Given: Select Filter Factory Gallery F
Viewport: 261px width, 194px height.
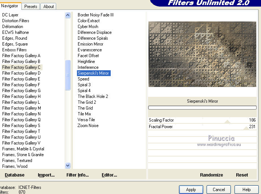Looking at the screenshot, I should click(21, 85).
